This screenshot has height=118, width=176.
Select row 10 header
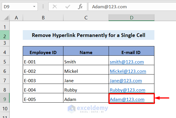click(x=5, y=107)
